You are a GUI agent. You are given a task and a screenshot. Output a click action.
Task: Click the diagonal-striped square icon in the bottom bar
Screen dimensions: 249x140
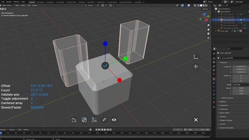(x=84, y=120)
